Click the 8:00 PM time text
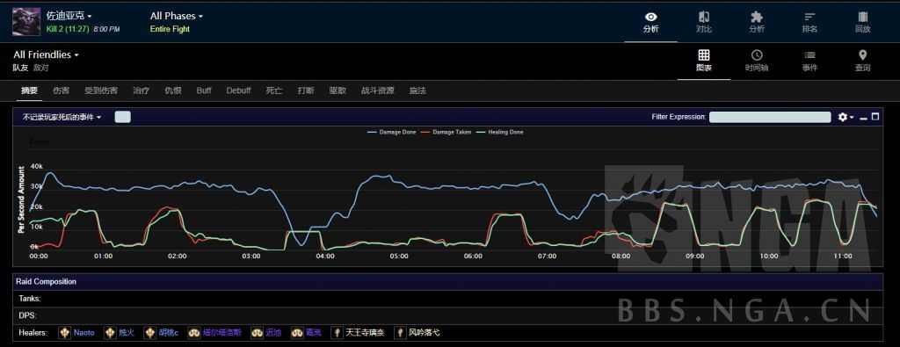This screenshot has height=347, width=900. coord(106,29)
